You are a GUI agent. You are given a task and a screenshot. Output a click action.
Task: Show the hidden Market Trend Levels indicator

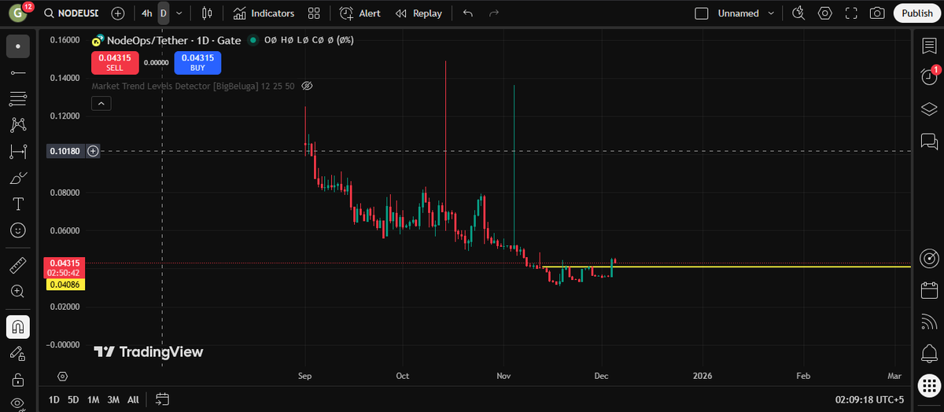[x=308, y=86]
